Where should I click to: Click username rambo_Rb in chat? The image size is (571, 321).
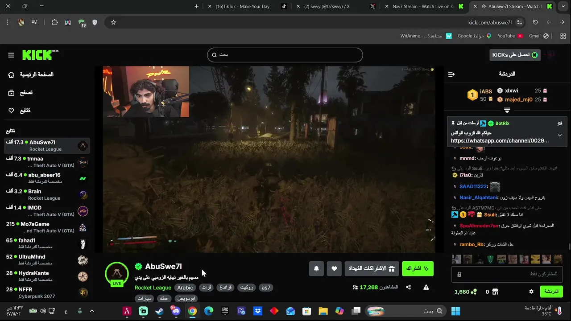tap(472, 244)
